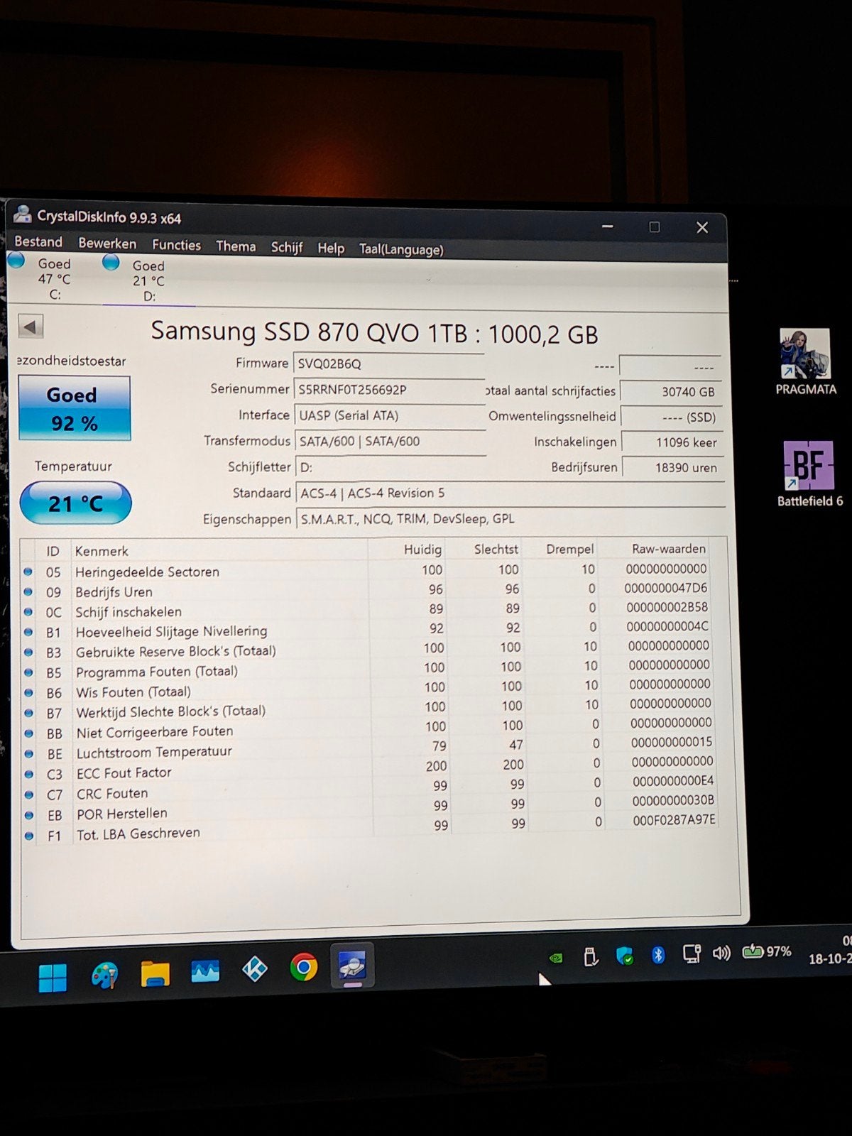852x1136 pixels.
Task: Click the Standaard field ACS-4
Action: click(510, 493)
